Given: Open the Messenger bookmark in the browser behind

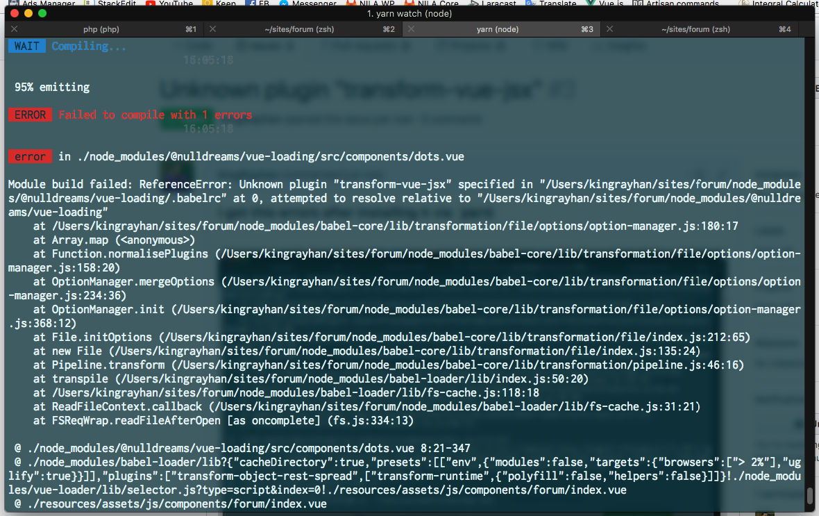Looking at the screenshot, I should [x=308, y=3].
